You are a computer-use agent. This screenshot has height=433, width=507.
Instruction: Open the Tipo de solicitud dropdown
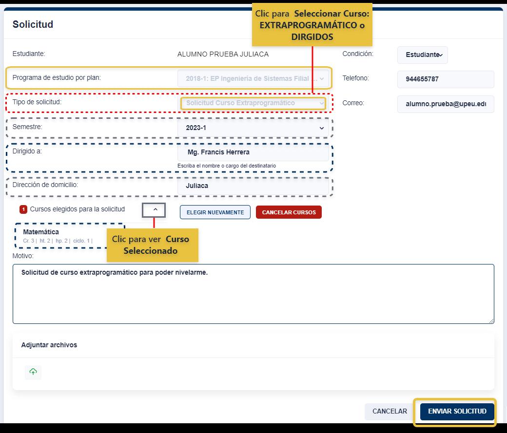point(253,103)
